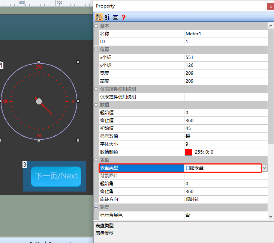274x243 pixels.
Task: Select the meter dial center on canvas
Action: click(x=39, y=101)
